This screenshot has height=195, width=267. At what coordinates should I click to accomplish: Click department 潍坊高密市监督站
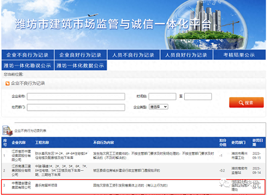click(239, 170)
